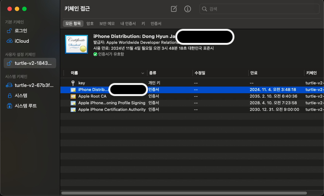Click expiry 2035. 2. 10. 오전 6:40:36

273,96
